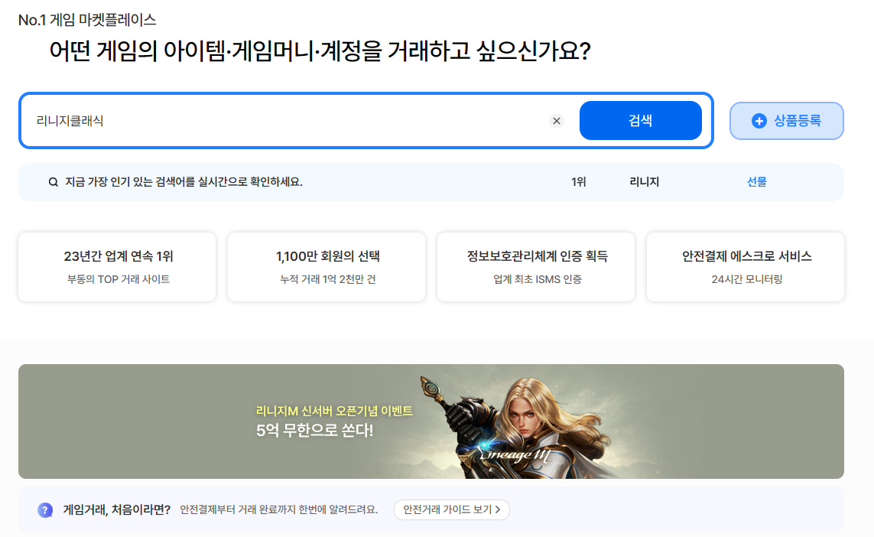This screenshot has height=537, width=874.
Task: Click the 안전거래 가이드 보기 button
Action: coord(451,509)
